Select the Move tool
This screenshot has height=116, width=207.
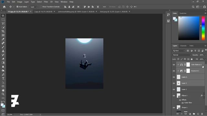coord(3,15)
